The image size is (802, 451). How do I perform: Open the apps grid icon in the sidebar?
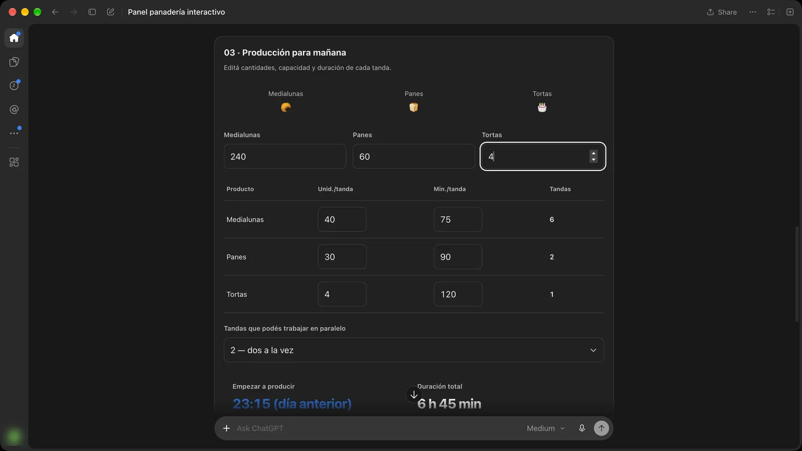tap(14, 162)
